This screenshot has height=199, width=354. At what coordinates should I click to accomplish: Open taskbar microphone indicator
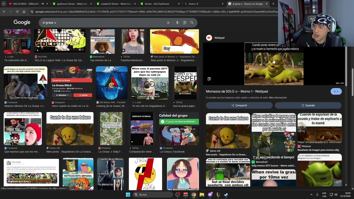click(x=317, y=195)
